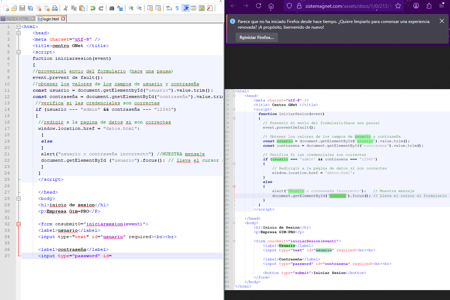This screenshot has height=300, width=450.
Task: Open the Firefox extensions puzzle icon
Action: point(429,6)
